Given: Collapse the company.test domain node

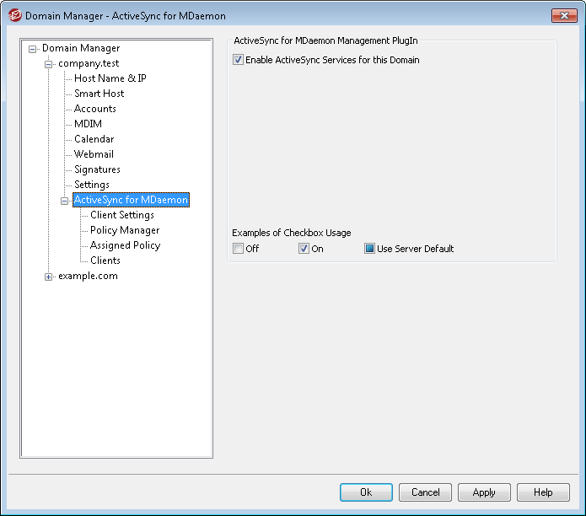Looking at the screenshot, I should coord(48,64).
